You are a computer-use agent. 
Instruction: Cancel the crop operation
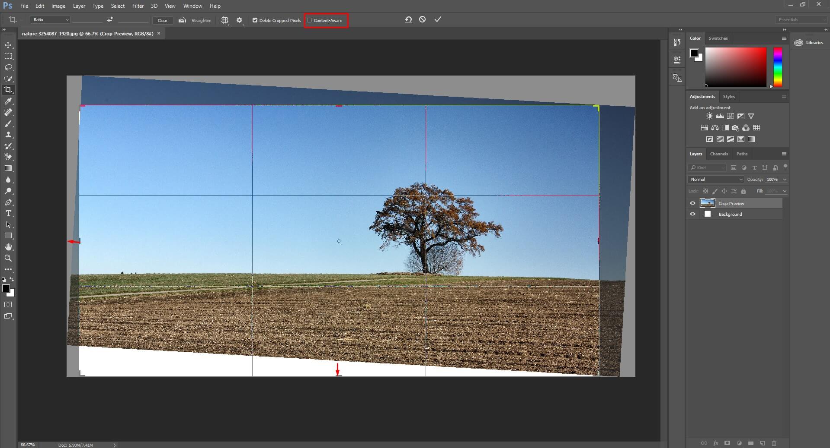(x=423, y=19)
